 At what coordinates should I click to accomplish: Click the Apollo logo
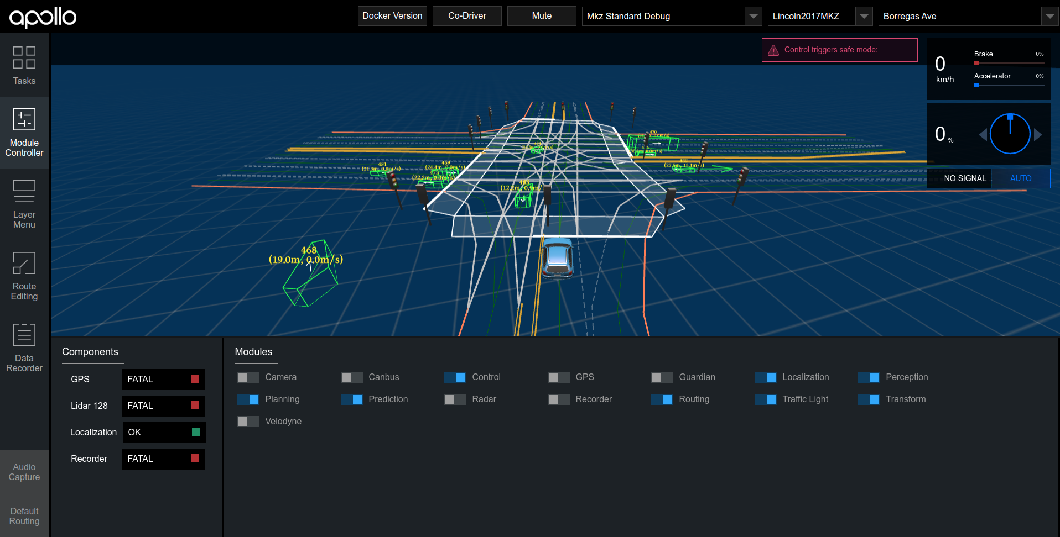[x=43, y=17]
